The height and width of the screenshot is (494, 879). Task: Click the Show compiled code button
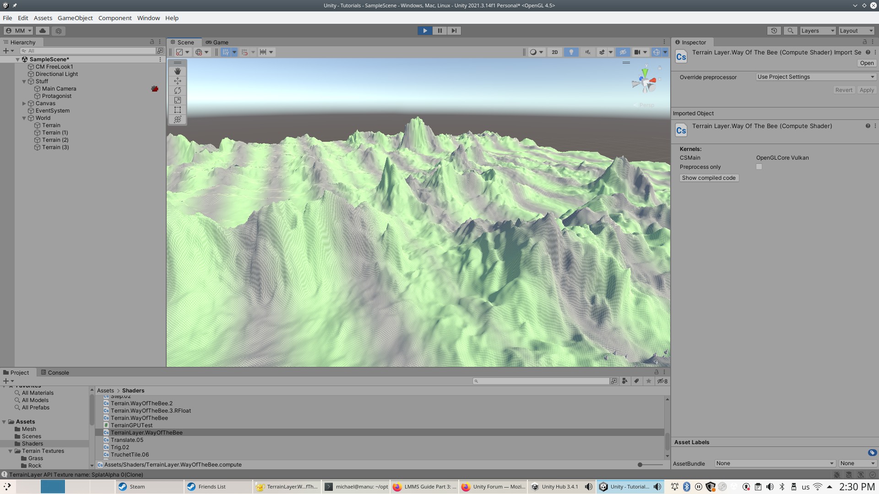(x=709, y=177)
